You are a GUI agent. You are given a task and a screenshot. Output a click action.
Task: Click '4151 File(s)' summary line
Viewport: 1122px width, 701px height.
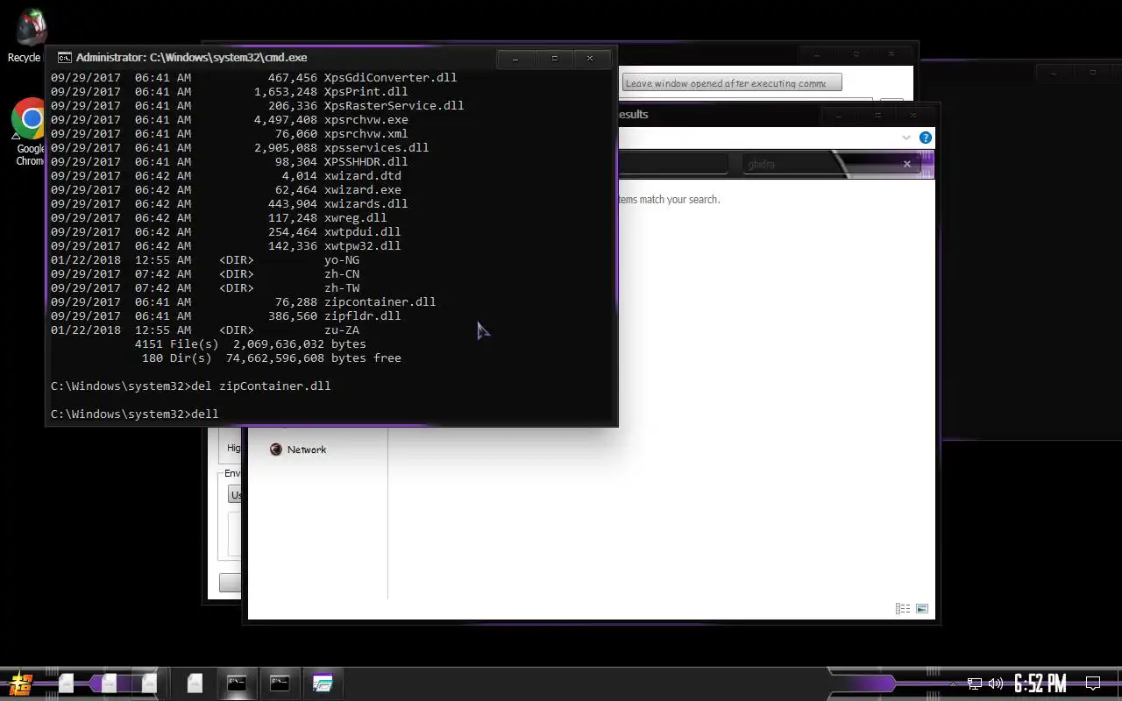pos(250,343)
